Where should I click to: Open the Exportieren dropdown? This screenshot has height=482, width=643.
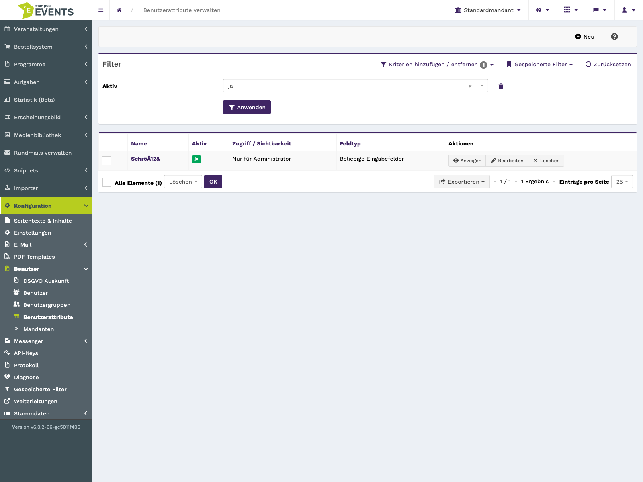click(462, 182)
